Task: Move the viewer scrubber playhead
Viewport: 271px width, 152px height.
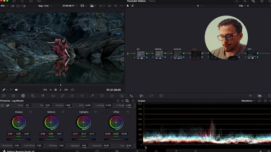Action: point(61,85)
